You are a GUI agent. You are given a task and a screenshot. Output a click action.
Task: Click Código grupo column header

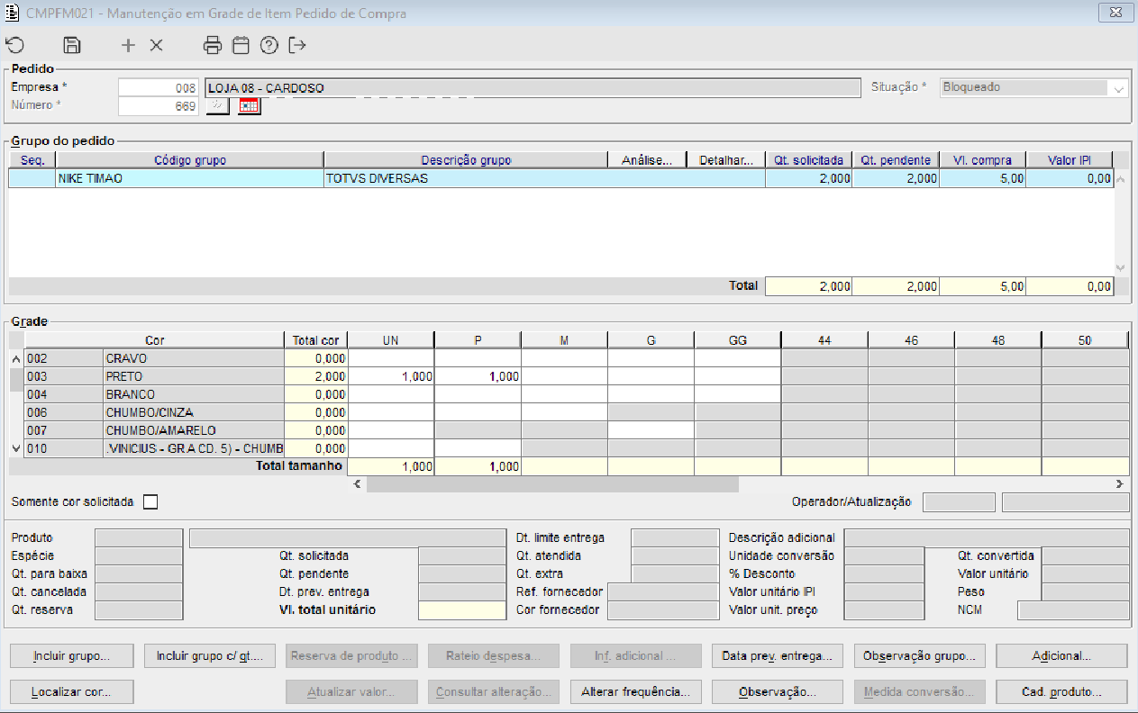click(190, 160)
